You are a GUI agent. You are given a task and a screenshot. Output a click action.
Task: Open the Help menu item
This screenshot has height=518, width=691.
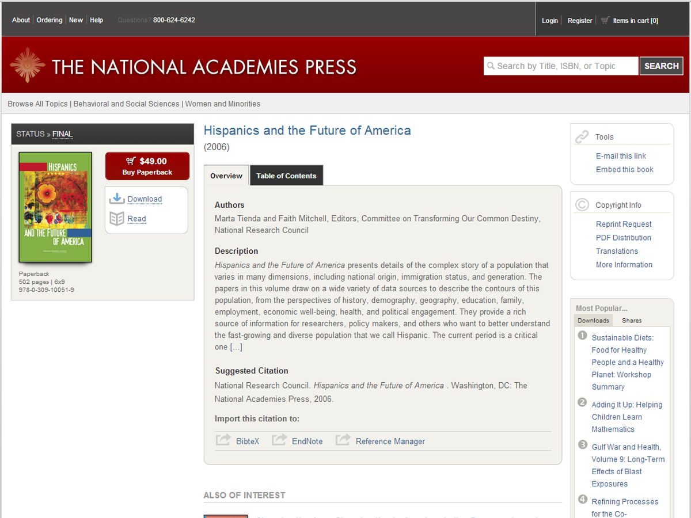tap(96, 20)
